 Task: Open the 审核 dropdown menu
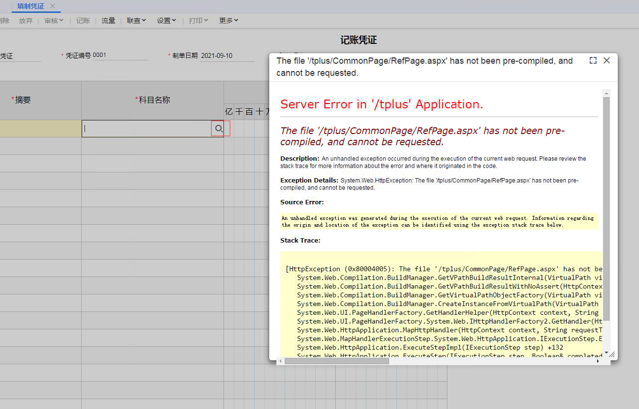pos(54,21)
